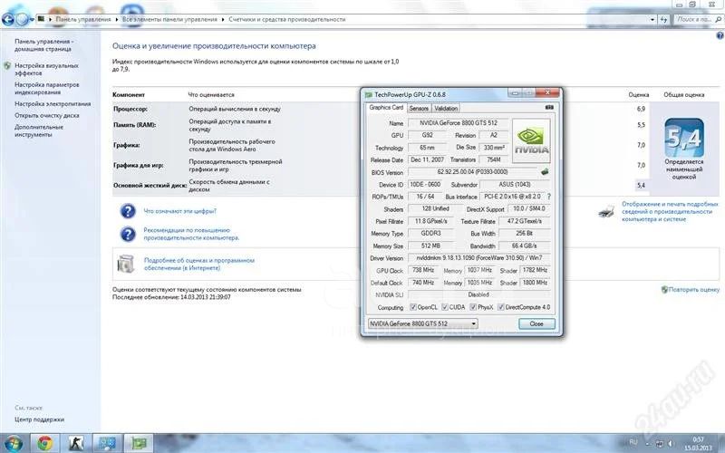The width and height of the screenshot is (725, 453).
Task: Click the forward navigation arrow
Action: (x=22, y=19)
